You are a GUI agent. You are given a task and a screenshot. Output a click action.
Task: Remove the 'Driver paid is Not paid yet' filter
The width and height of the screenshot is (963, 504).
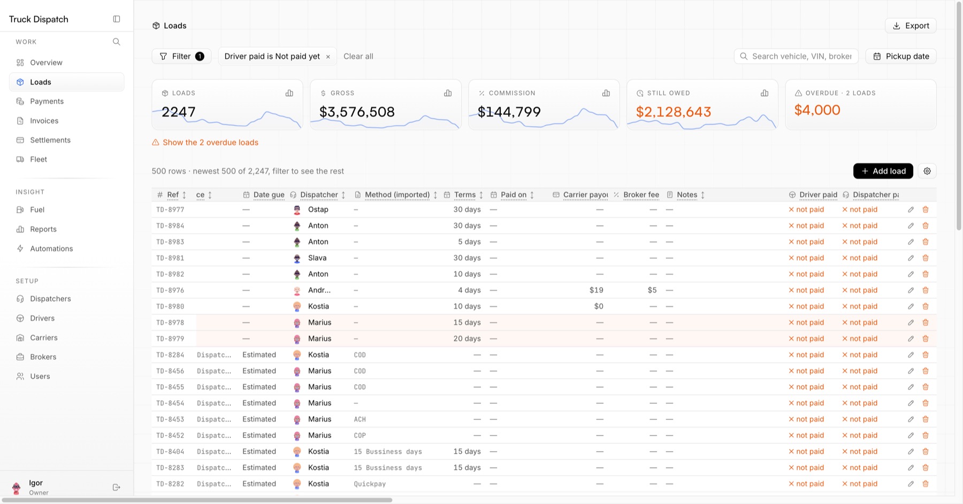(x=328, y=57)
